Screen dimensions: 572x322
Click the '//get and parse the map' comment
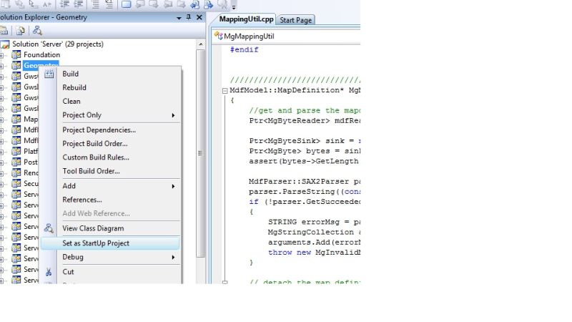(x=305, y=111)
